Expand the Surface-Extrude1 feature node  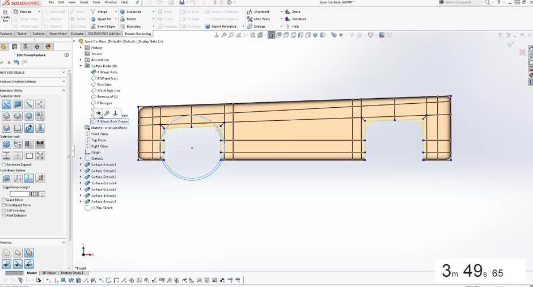point(81,165)
